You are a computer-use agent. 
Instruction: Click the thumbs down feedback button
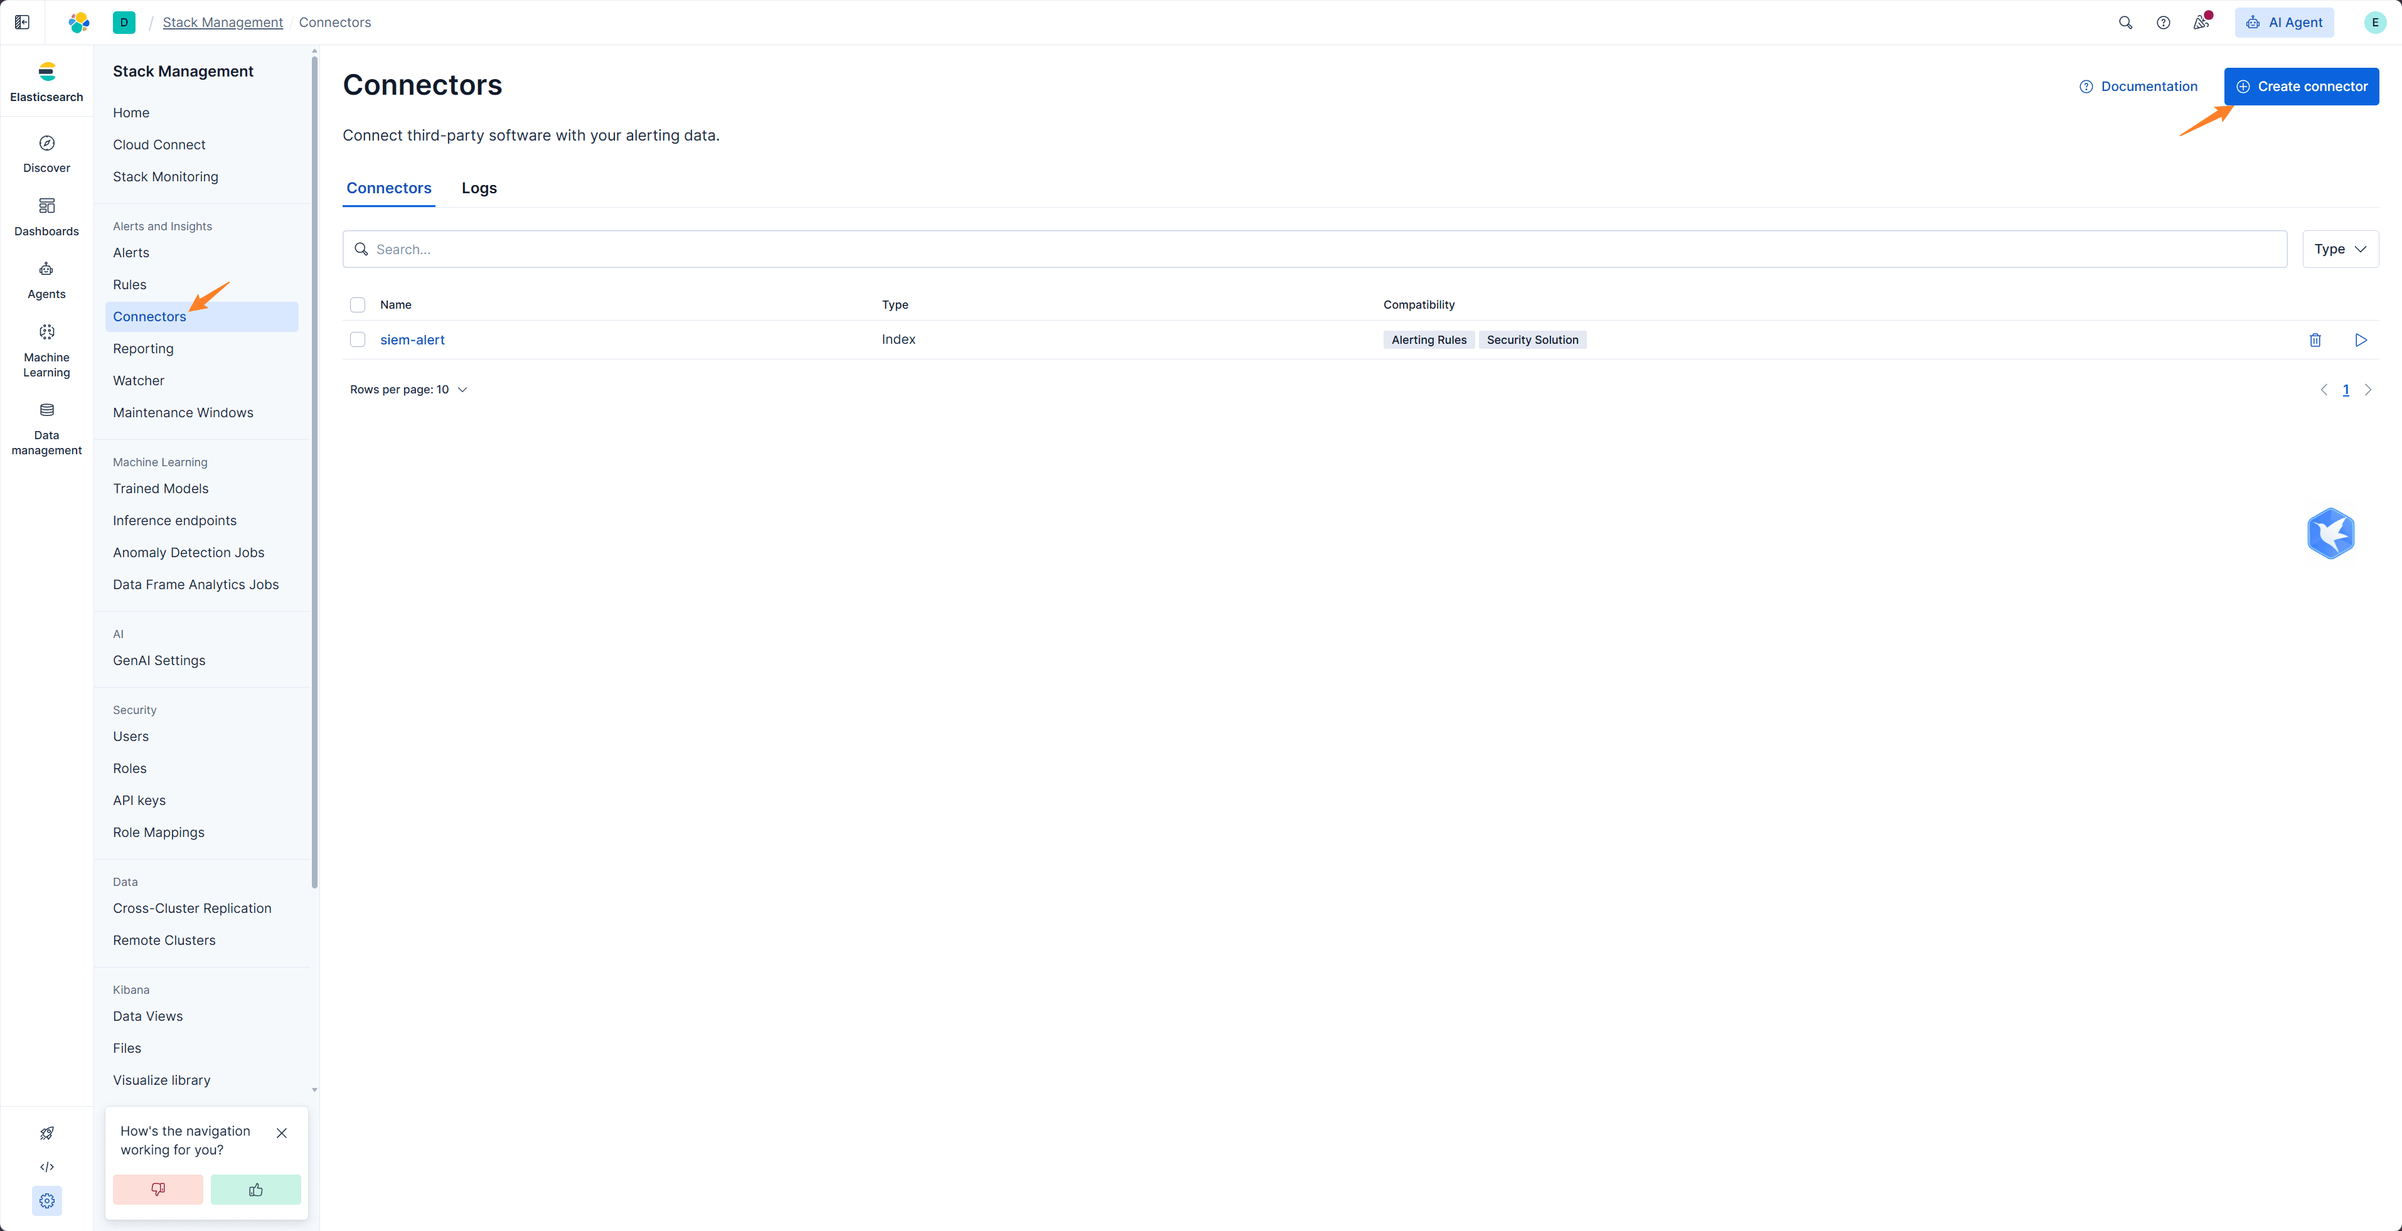pyautogui.click(x=157, y=1189)
